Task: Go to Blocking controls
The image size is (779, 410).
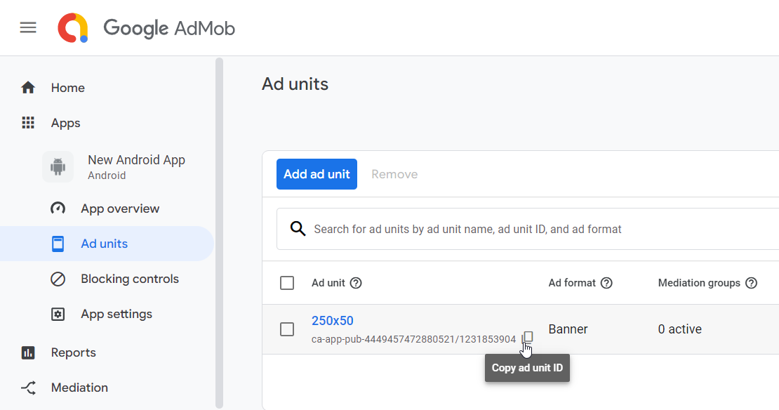Action: (129, 279)
